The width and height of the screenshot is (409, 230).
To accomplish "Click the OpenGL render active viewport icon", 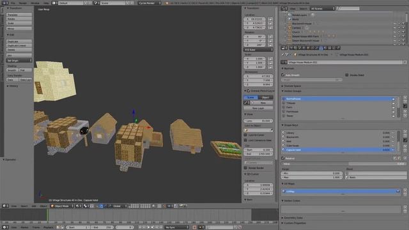I will (181, 206).
